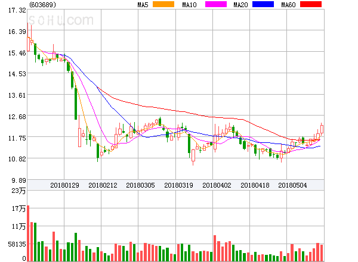
Task: Select the 20180402 date label
Action: tap(217, 185)
